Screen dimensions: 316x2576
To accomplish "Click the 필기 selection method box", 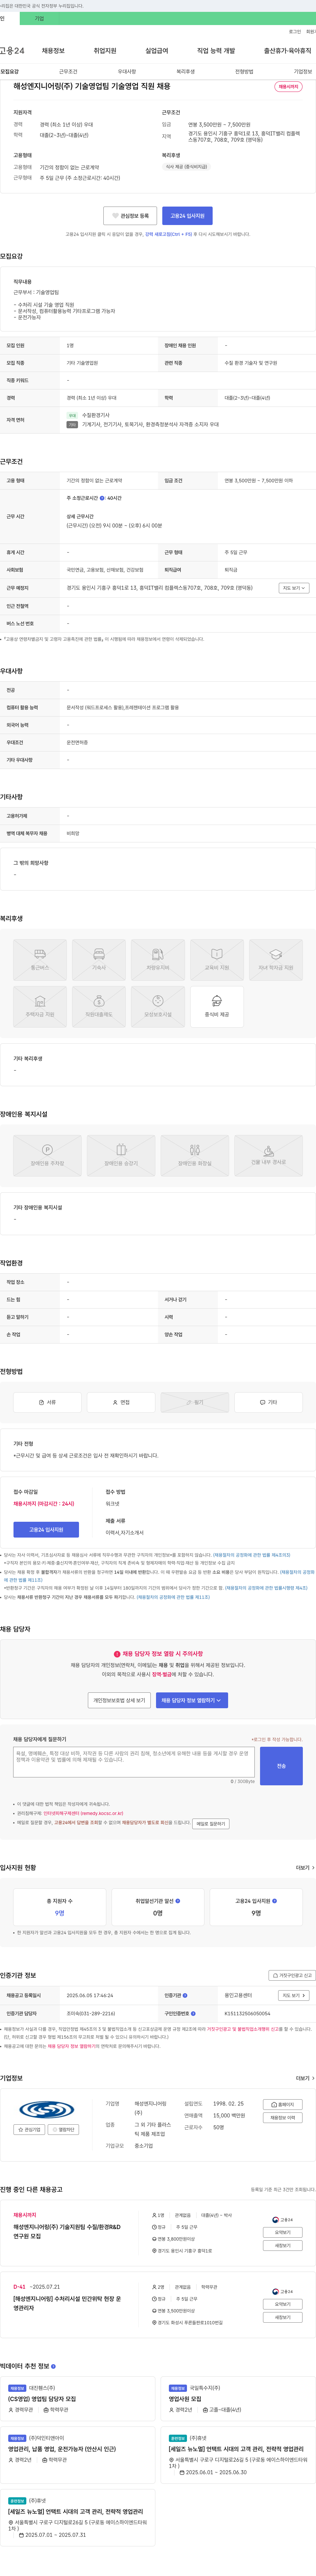I will 195,1402.
